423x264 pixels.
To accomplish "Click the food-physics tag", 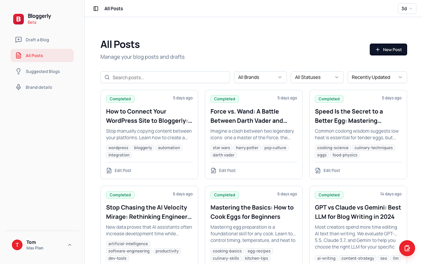I will point(345,155).
